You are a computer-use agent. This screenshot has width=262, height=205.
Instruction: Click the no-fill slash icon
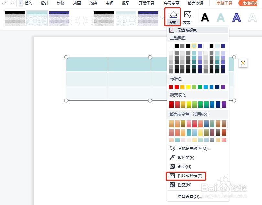[172, 30]
